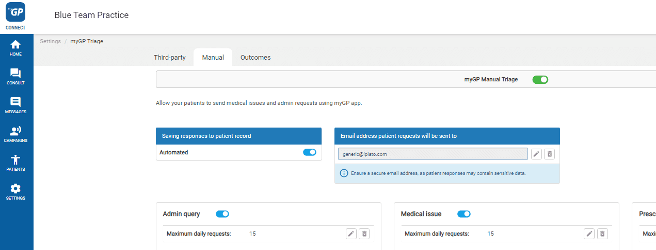Toggle Automated saving to patient record
This screenshot has height=250, width=656.
click(310, 152)
